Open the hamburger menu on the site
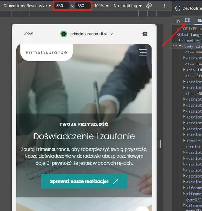Viewport: 202px width, 211px height. click(x=143, y=52)
